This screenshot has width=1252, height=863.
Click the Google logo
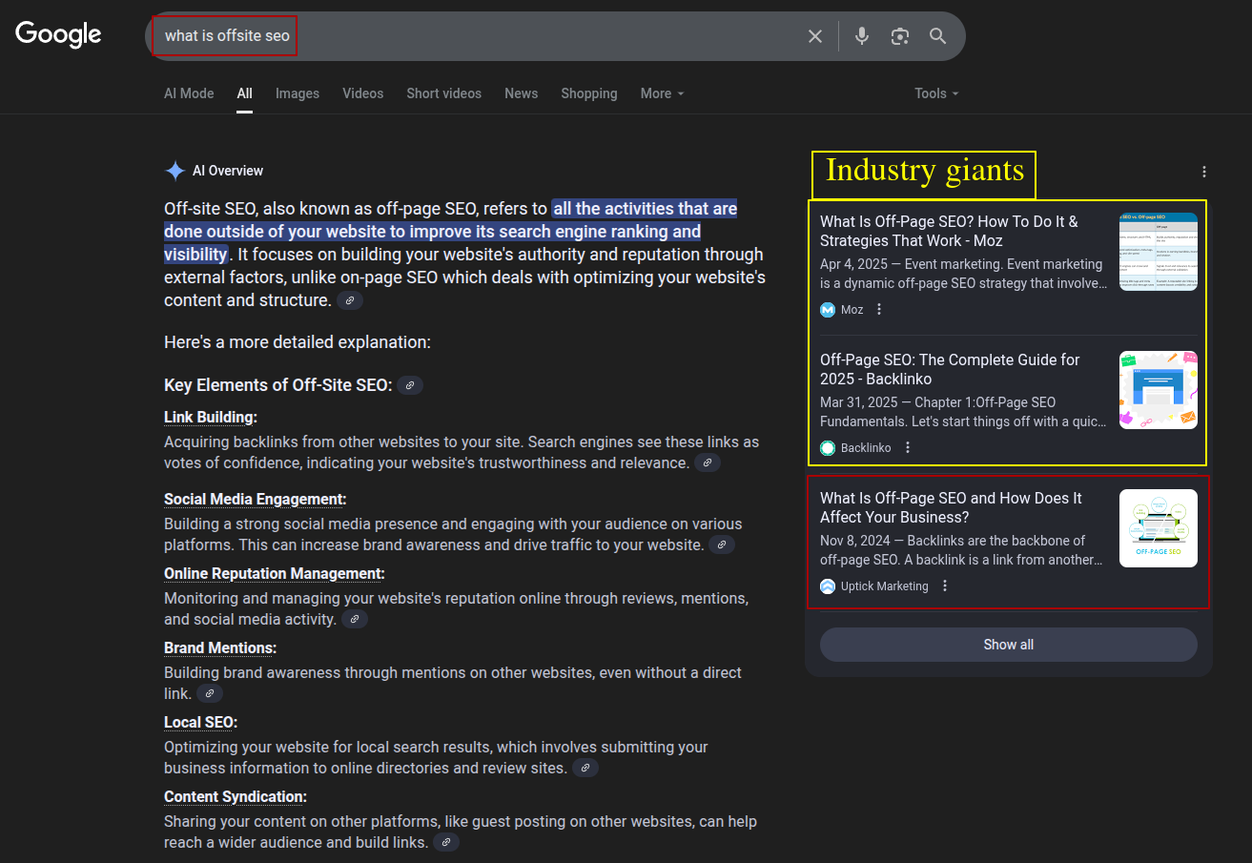pos(58,34)
